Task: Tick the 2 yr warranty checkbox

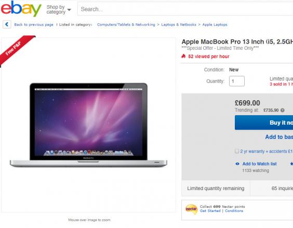Action: point(237,151)
